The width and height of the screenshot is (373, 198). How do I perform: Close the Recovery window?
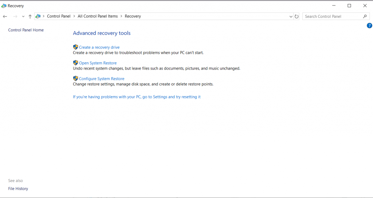(365, 6)
